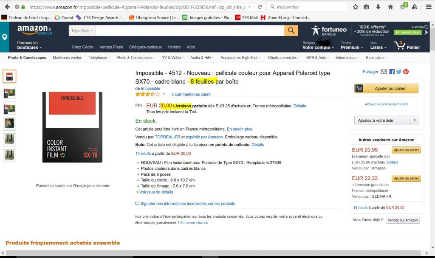Bookmark page with the star icon

pos(356,7)
